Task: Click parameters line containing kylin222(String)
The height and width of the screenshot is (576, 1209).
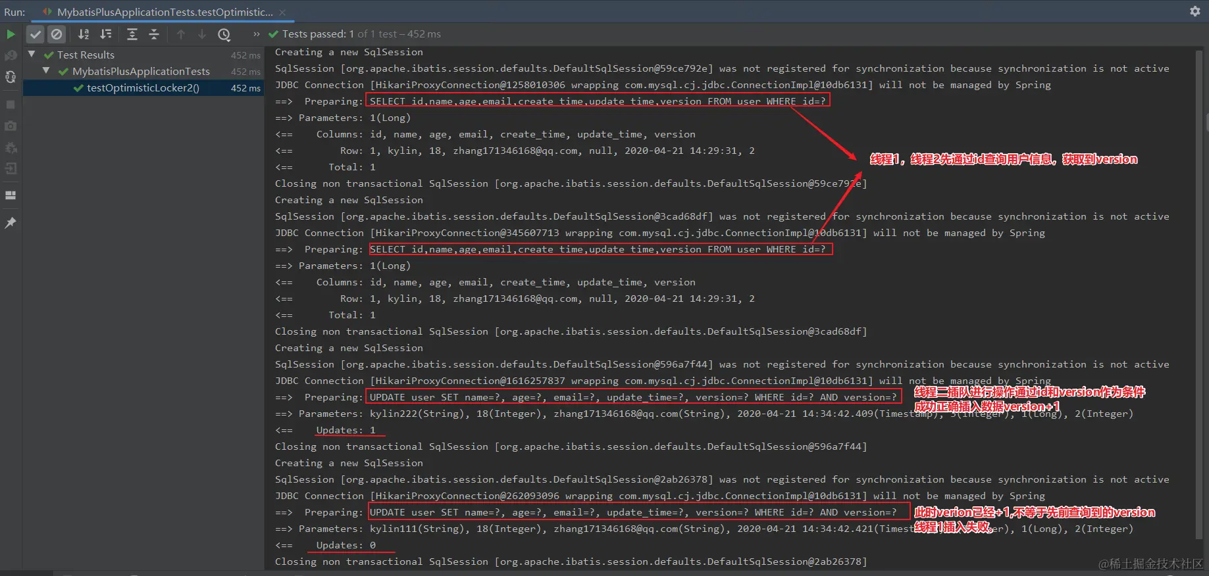Action: tap(704, 414)
